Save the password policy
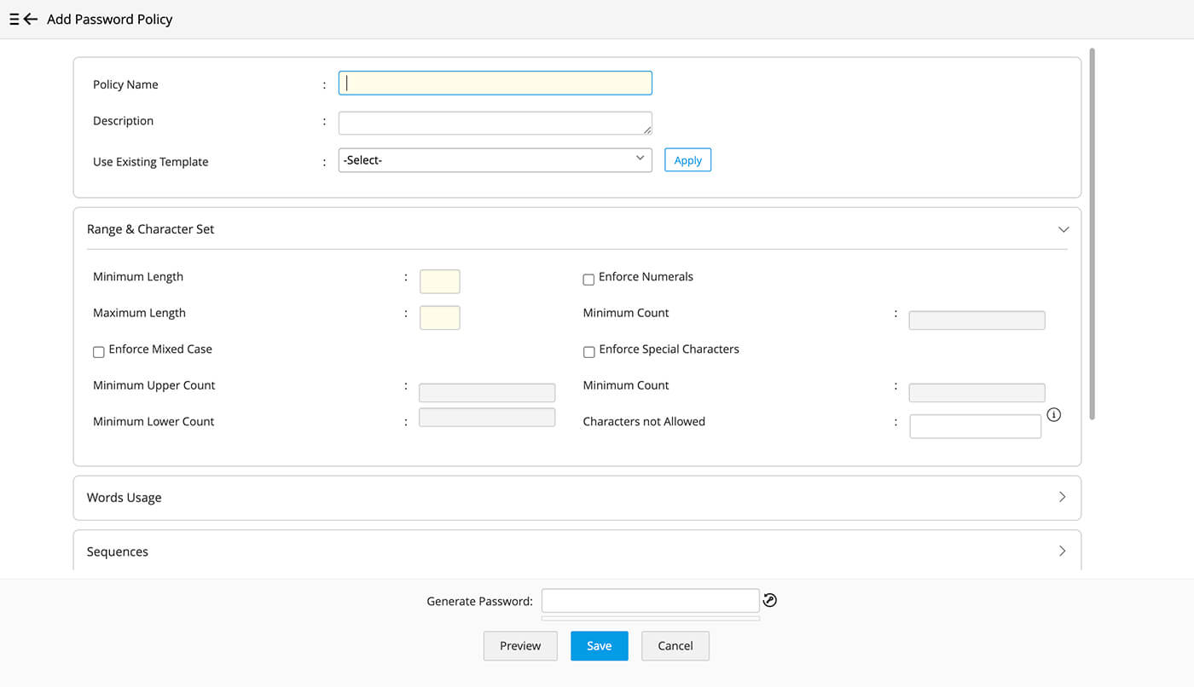 (599, 646)
